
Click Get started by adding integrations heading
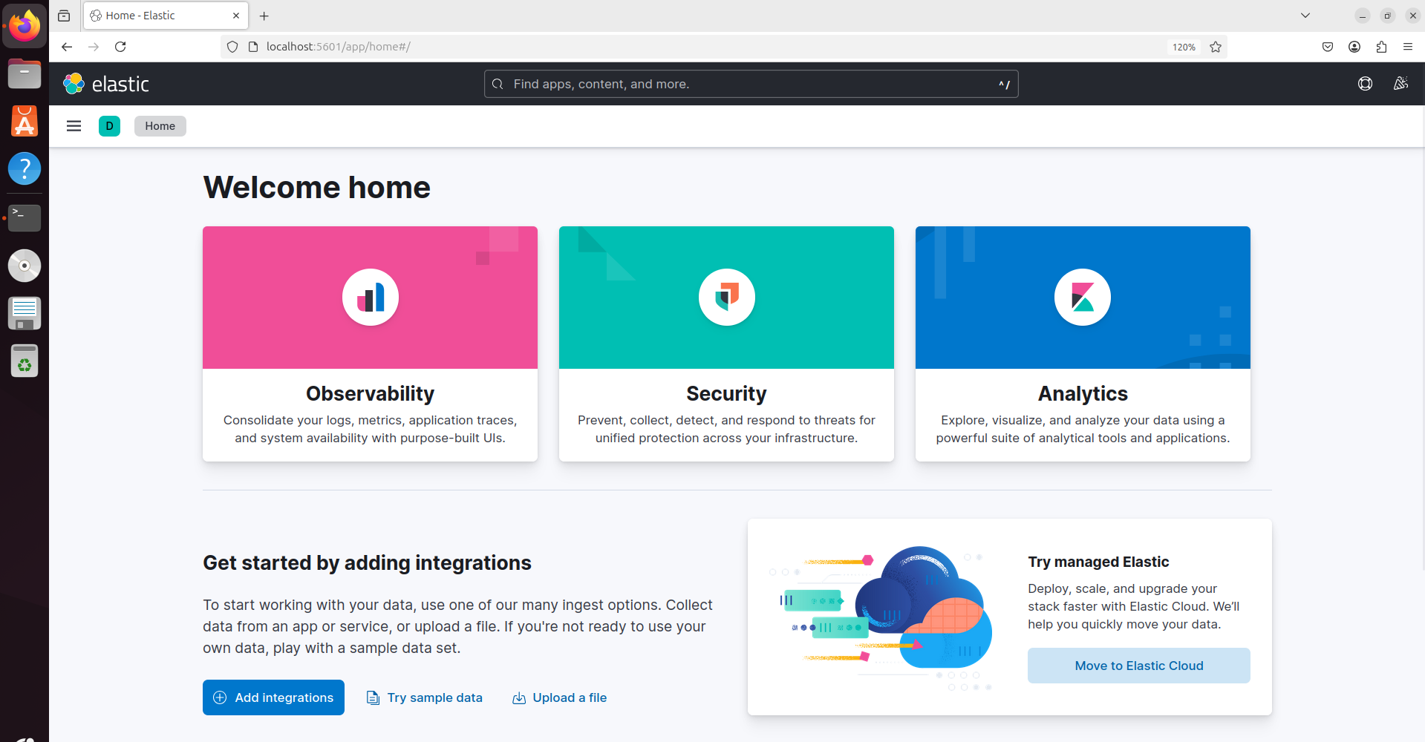point(367,562)
